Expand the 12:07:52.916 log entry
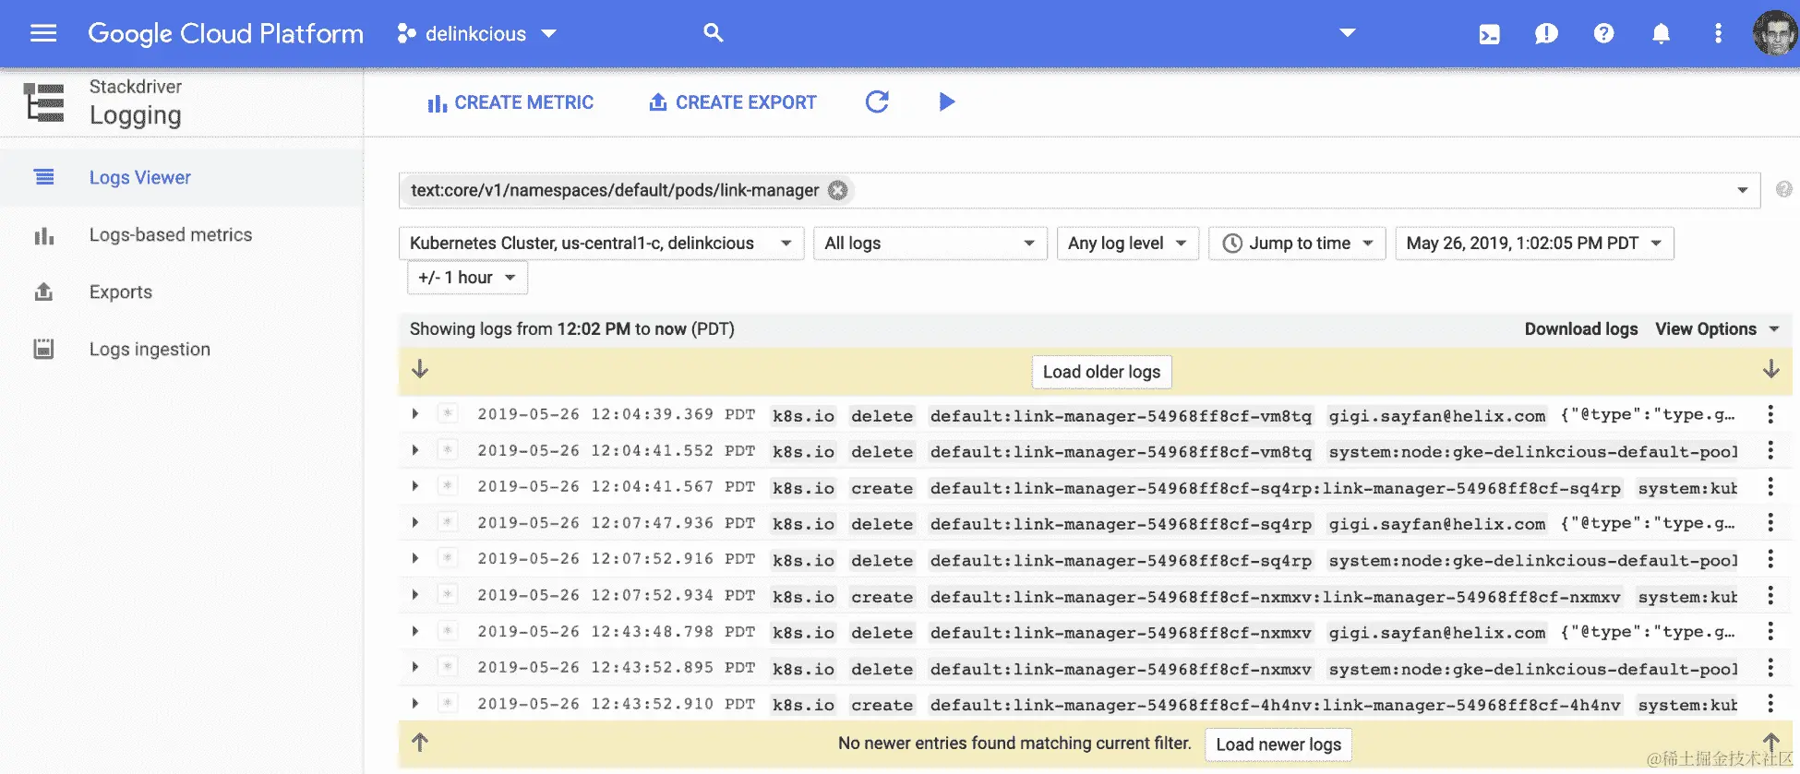This screenshot has width=1800, height=774. pos(415,559)
